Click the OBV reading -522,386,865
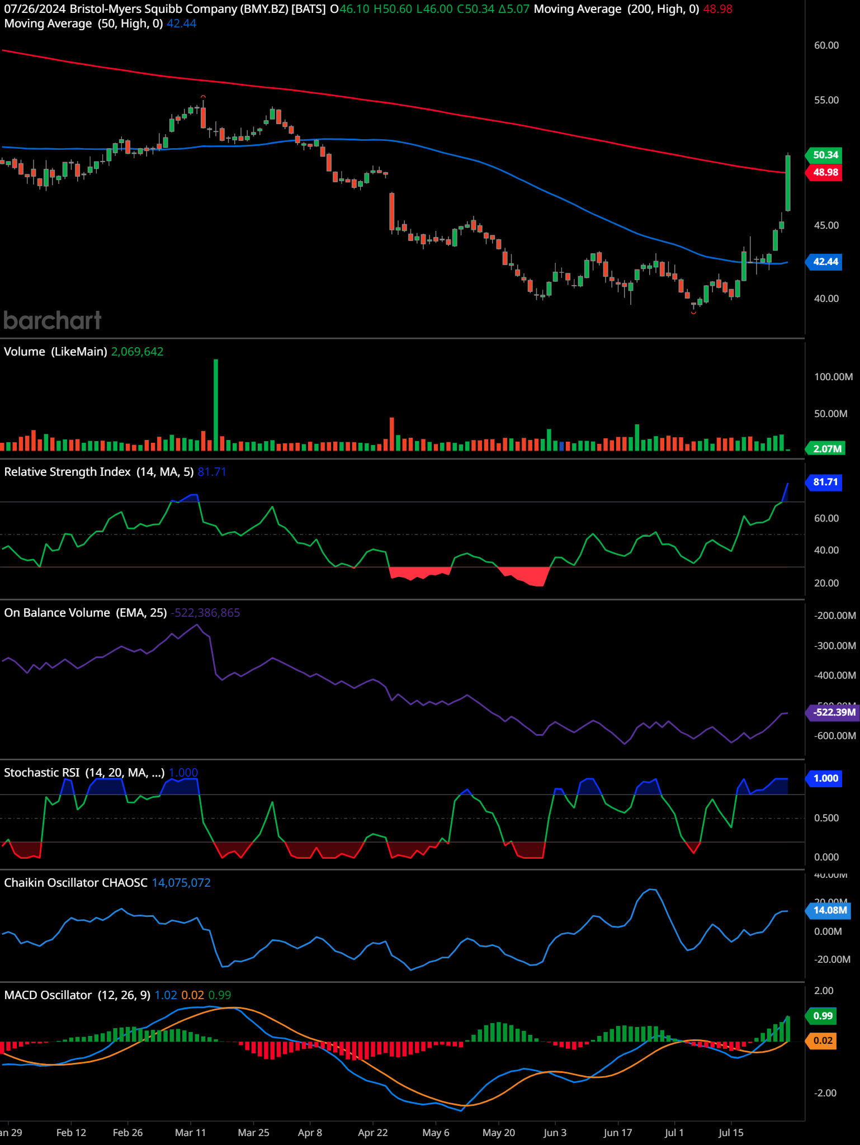The image size is (860, 1145). tap(205, 613)
